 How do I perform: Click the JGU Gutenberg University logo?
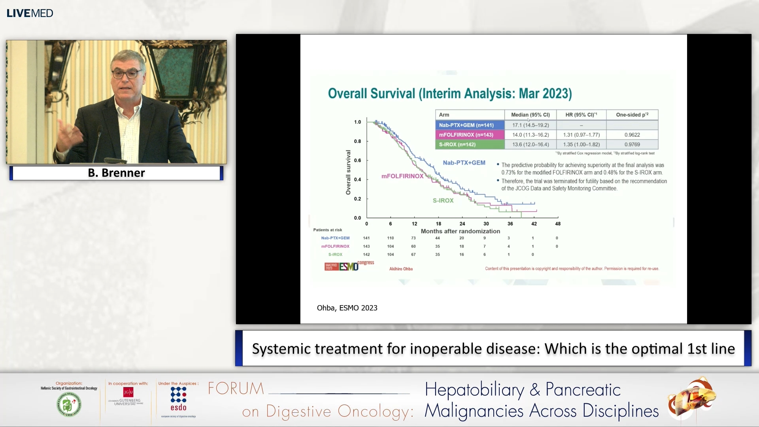(126, 397)
